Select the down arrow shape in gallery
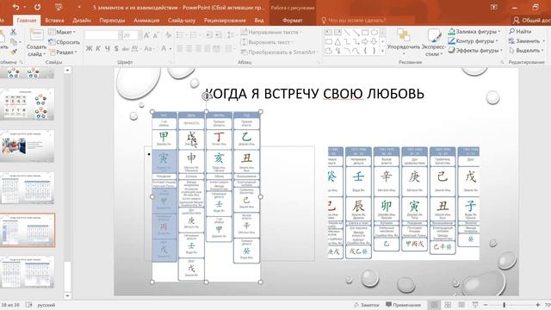The image size is (551, 310). pyautogui.click(x=375, y=42)
